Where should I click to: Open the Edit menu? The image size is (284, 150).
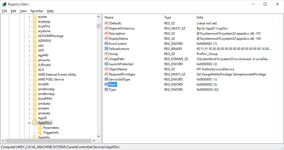13,11
